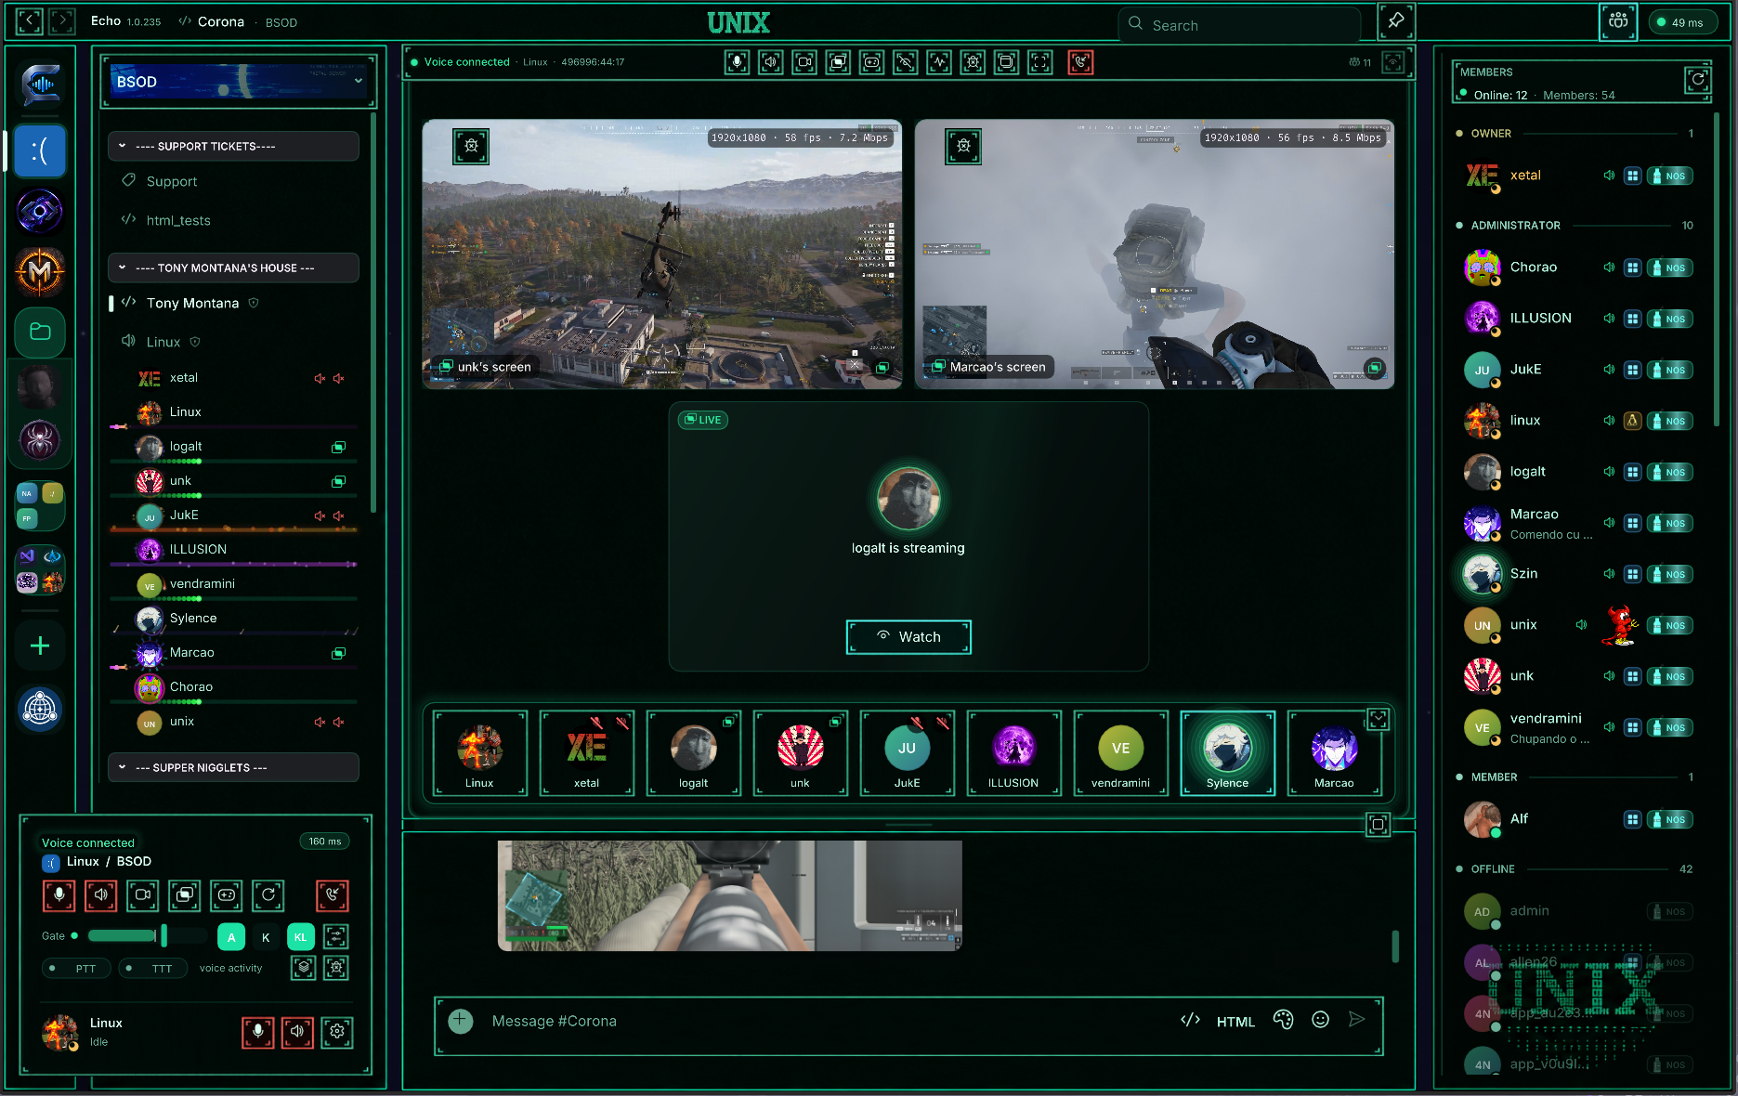Screen dimensions: 1738x1096
Task: Start screen share from voice header toolbar
Action: pos(838,62)
